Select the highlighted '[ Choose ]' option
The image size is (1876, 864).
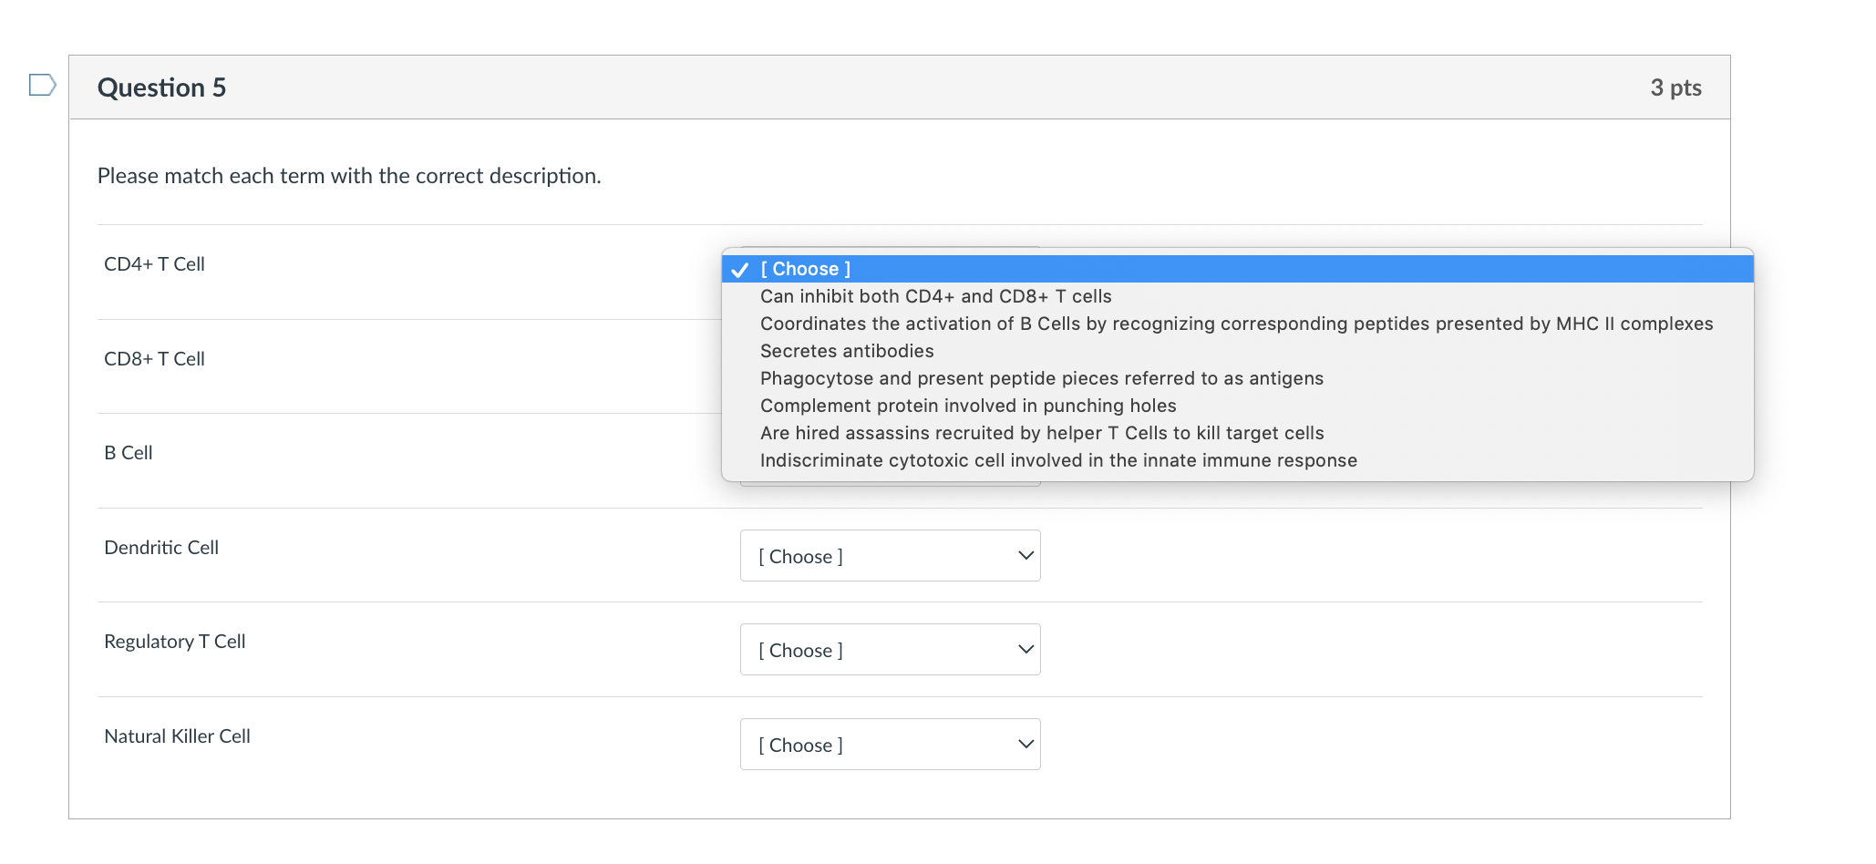point(806,269)
